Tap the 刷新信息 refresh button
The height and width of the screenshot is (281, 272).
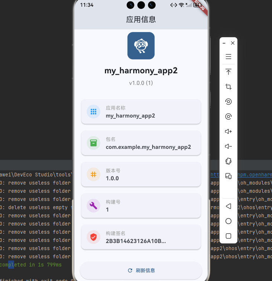pos(141,271)
